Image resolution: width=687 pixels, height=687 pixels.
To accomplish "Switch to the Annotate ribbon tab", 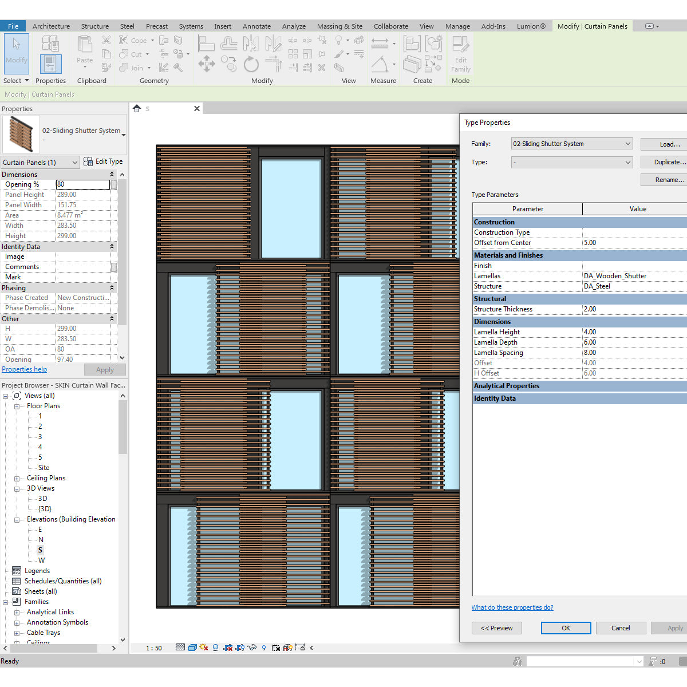I will [256, 26].
